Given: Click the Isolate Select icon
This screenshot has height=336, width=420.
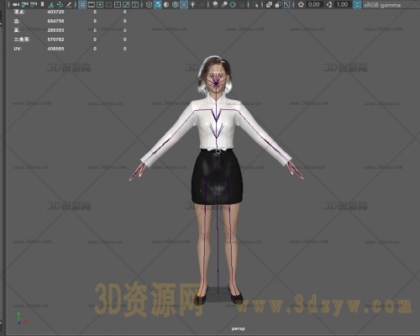Looking at the screenshot, I should coord(255,4).
